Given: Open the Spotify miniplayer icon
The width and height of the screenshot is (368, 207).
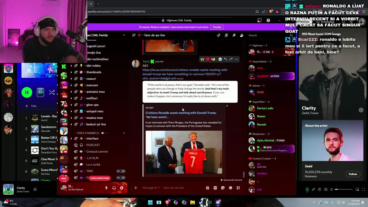Looking at the screenshot, I should (x=357, y=189).
